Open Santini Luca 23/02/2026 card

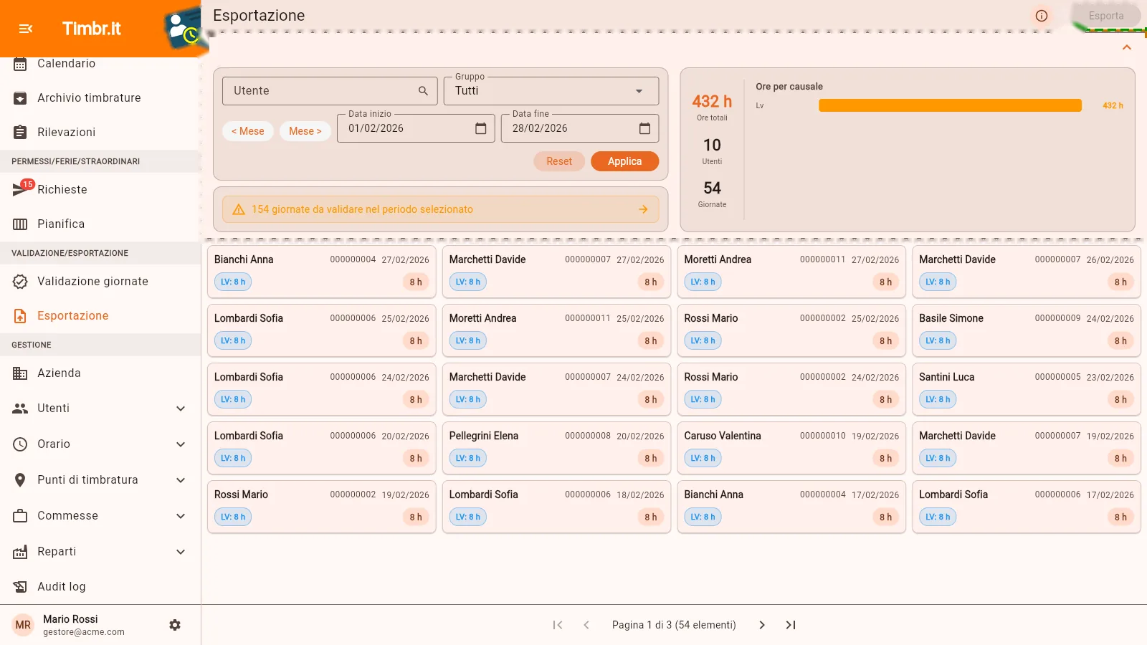point(1027,389)
